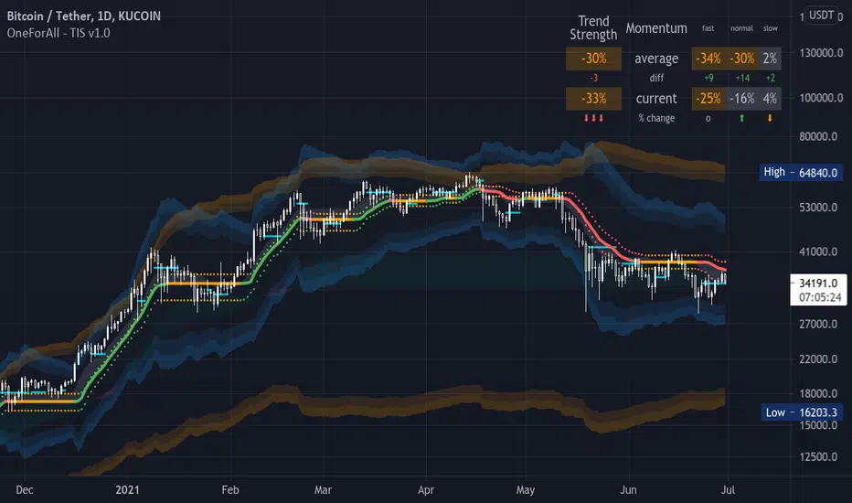Click the High 64840.0 price label

801,172
